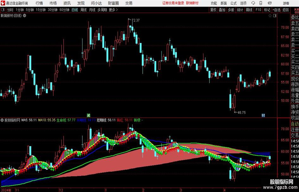Click the 转绿 indicator label
The image size is (299, 192).
137,120
